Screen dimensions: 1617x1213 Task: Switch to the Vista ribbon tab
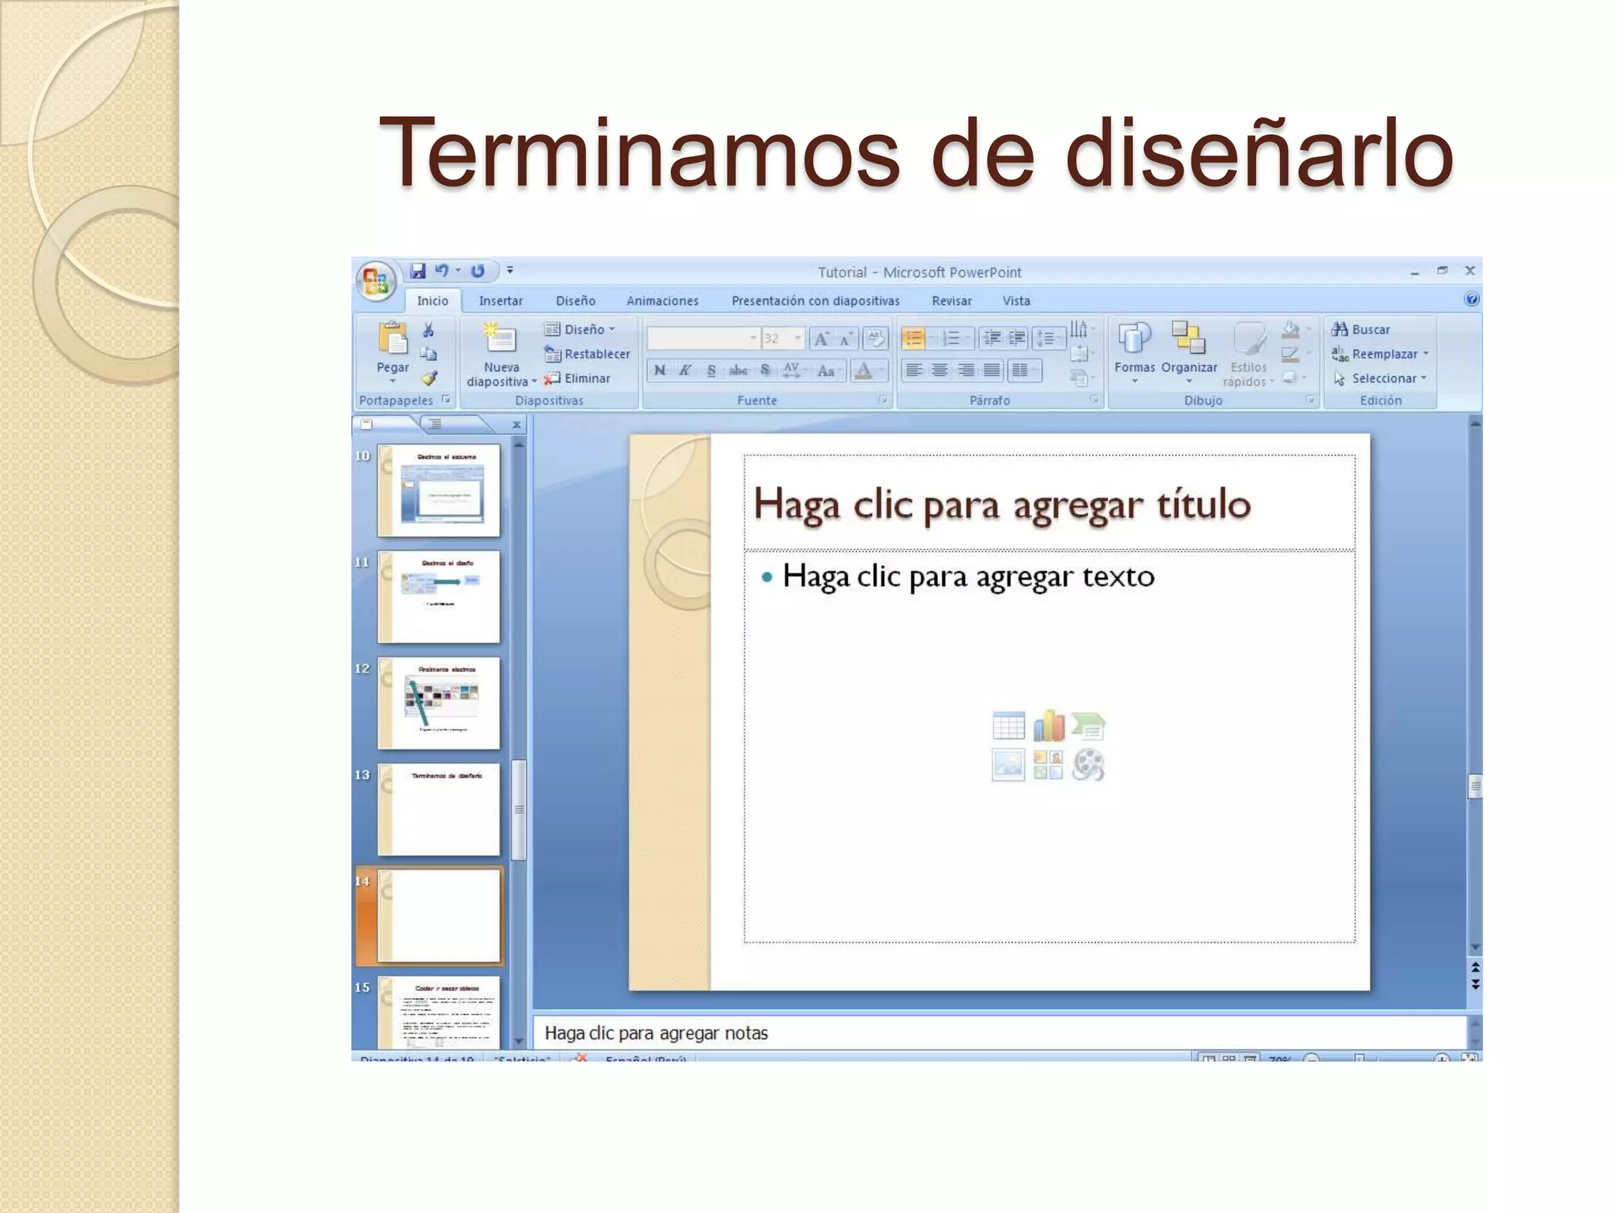pyautogui.click(x=1016, y=301)
